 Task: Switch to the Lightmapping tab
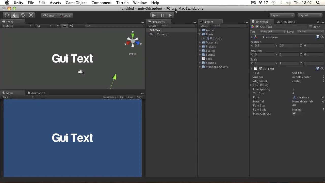[286, 22]
